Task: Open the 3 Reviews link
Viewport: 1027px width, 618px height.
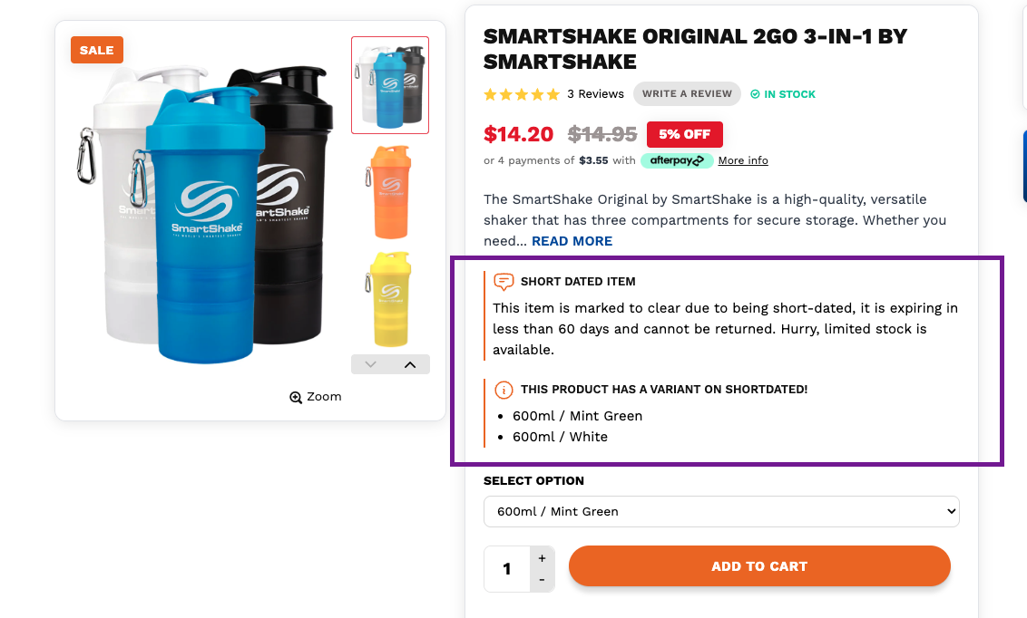Action: click(595, 94)
